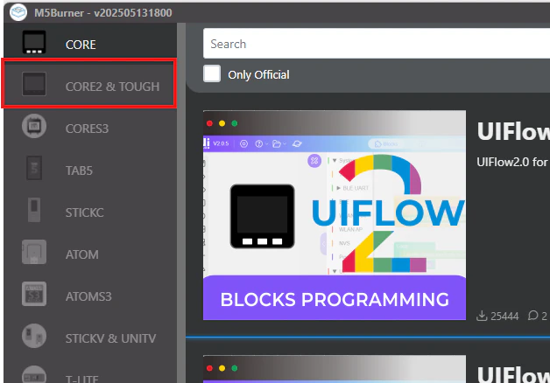550x383 pixels.
Task: Open comments icon on first UIFlow card
Action: click(532, 316)
